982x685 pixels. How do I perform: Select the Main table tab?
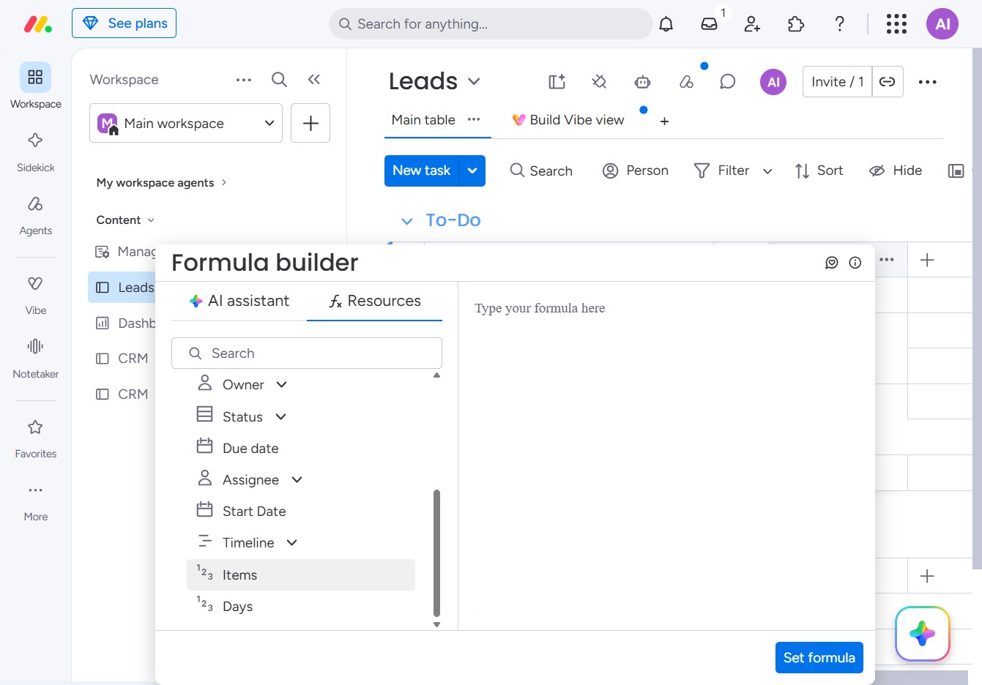click(423, 120)
